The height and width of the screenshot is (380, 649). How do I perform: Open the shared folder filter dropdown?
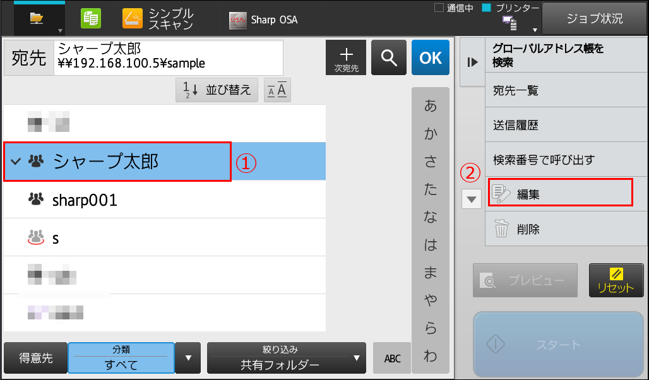click(286, 359)
